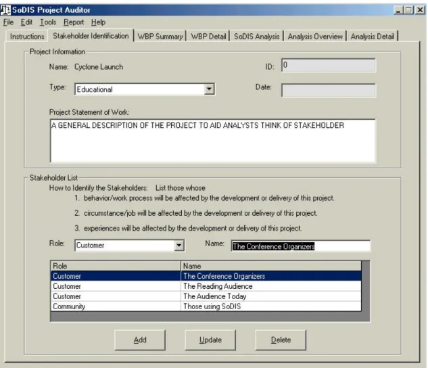Open the Report menu

click(x=74, y=22)
